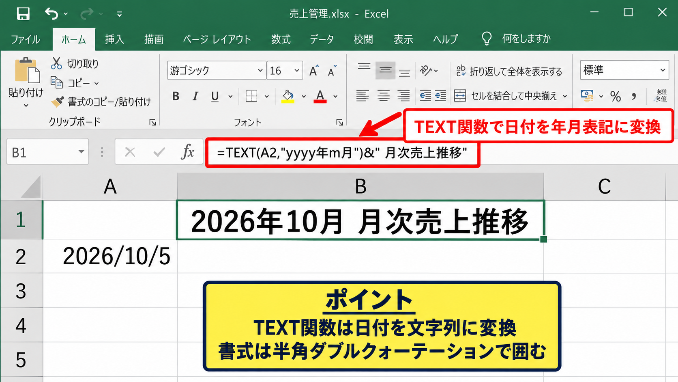Screen dimensions: 678x382
Task: Toggle middle vertical alignment
Action: coord(385,71)
